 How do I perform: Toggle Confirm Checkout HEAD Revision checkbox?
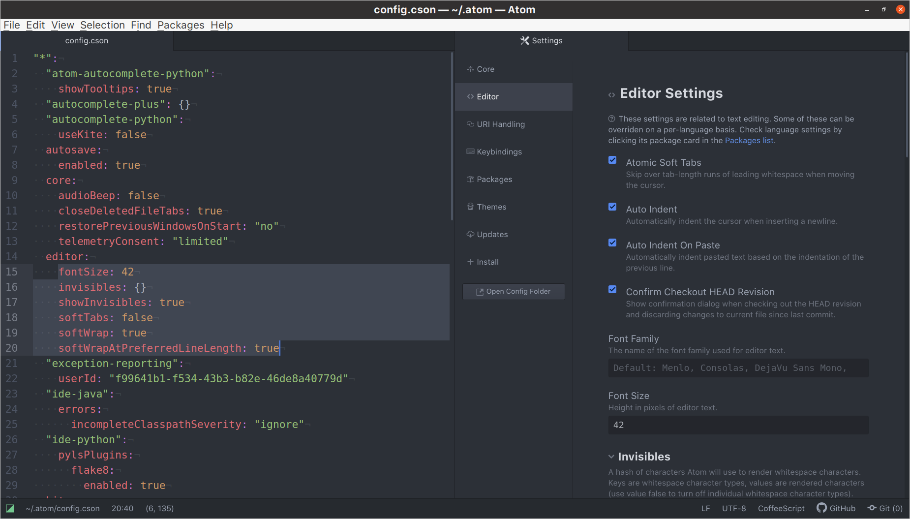[612, 289]
